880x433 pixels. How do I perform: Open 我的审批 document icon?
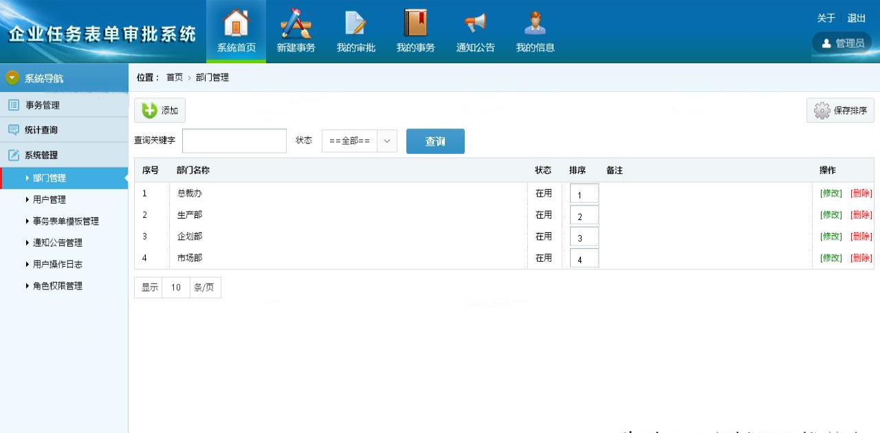tap(355, 24)
